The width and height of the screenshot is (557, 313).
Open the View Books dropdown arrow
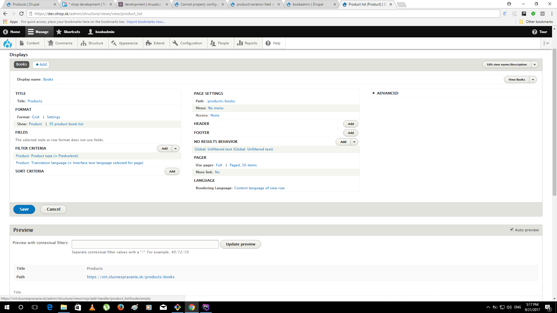533,79
